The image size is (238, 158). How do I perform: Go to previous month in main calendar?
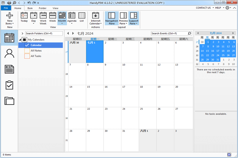coord(68,33)
